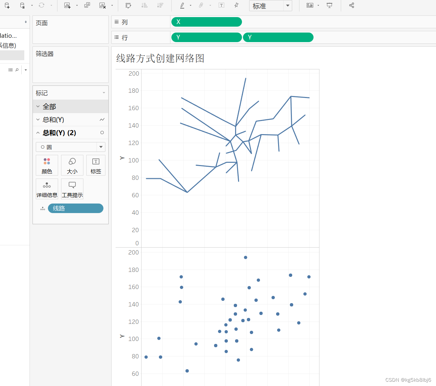Collapse the 总和(Y) (2) marks section
This screenshot has width=436, height=386.
coord(38,133)
